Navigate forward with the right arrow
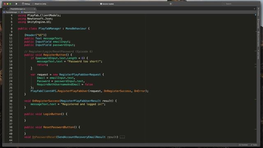The width and height of the screenshot is (263, 148). point(7,9)
